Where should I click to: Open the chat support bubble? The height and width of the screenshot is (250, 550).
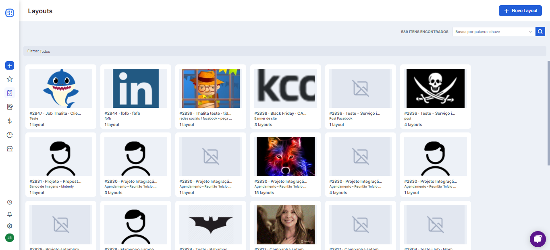[538, 239]
